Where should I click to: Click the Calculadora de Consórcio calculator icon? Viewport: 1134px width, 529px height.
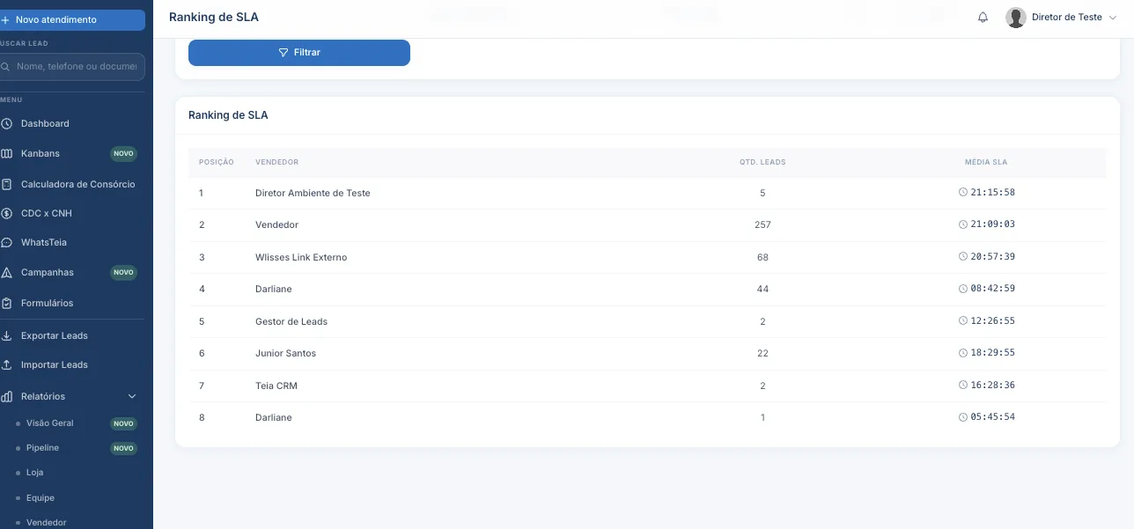point(7,185)
